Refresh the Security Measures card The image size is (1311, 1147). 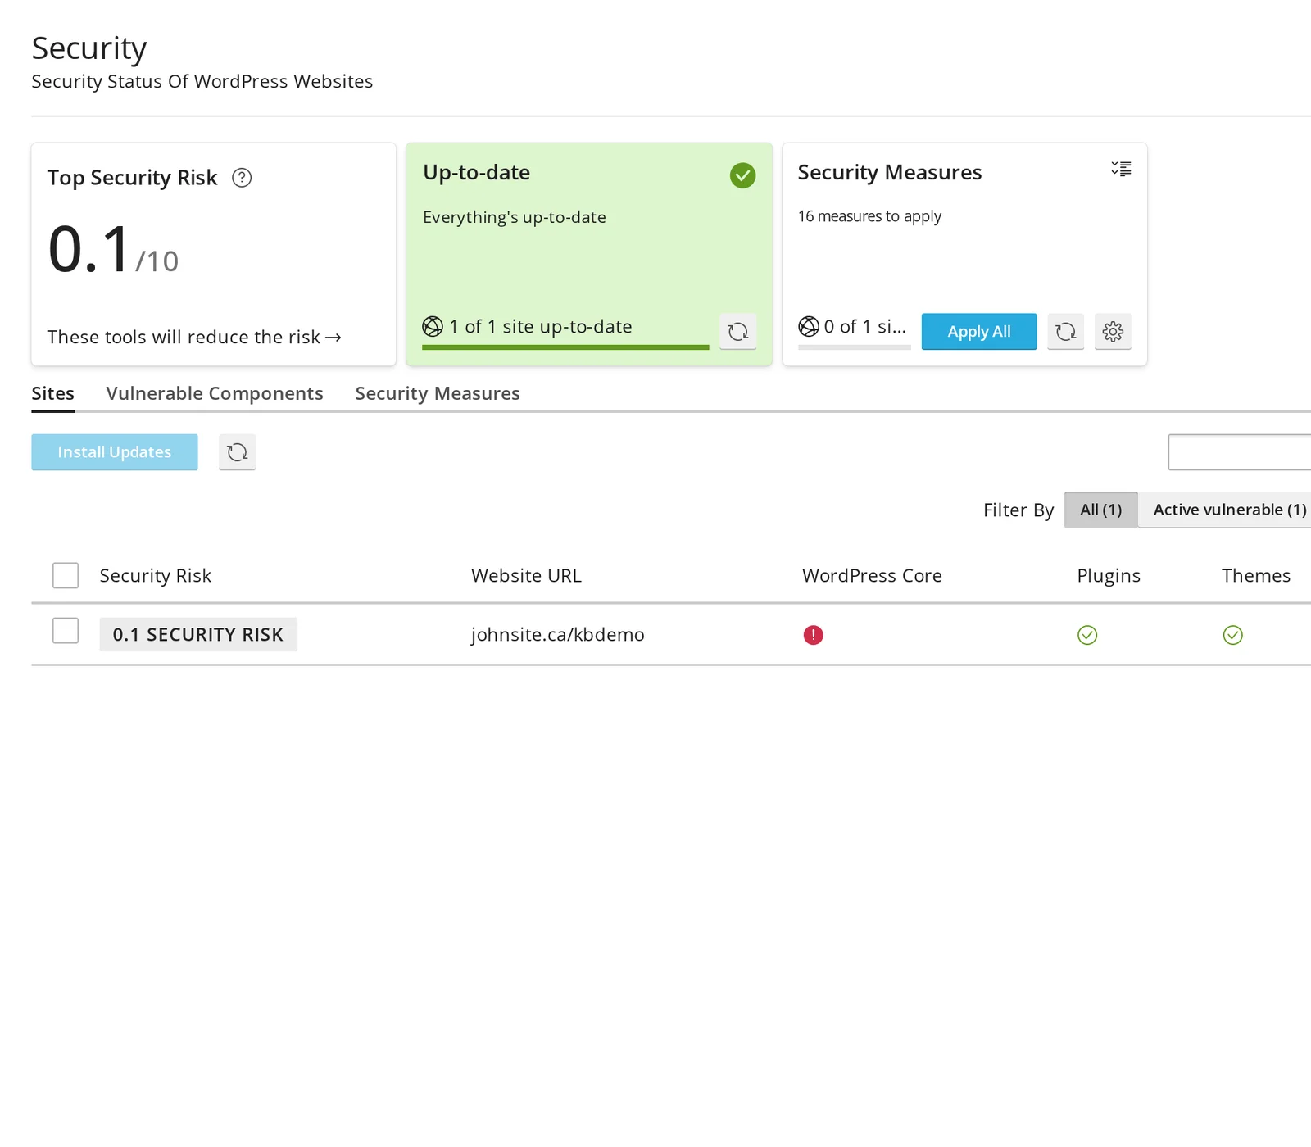point(1065,332)
